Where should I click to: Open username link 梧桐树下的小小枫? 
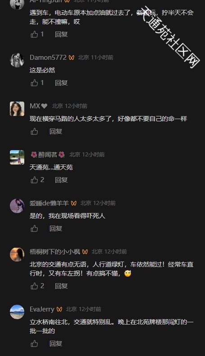tap(55, 252)
